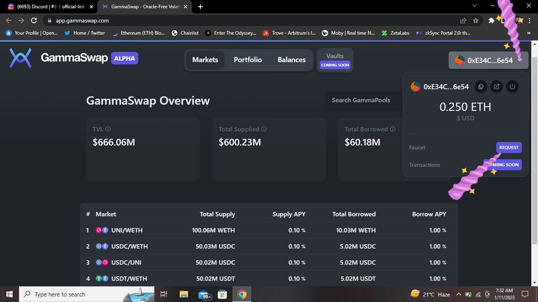Switch to the Balances tab
Image resolution: width=538 pixels, height=302 pixels.
click(291, 60)
